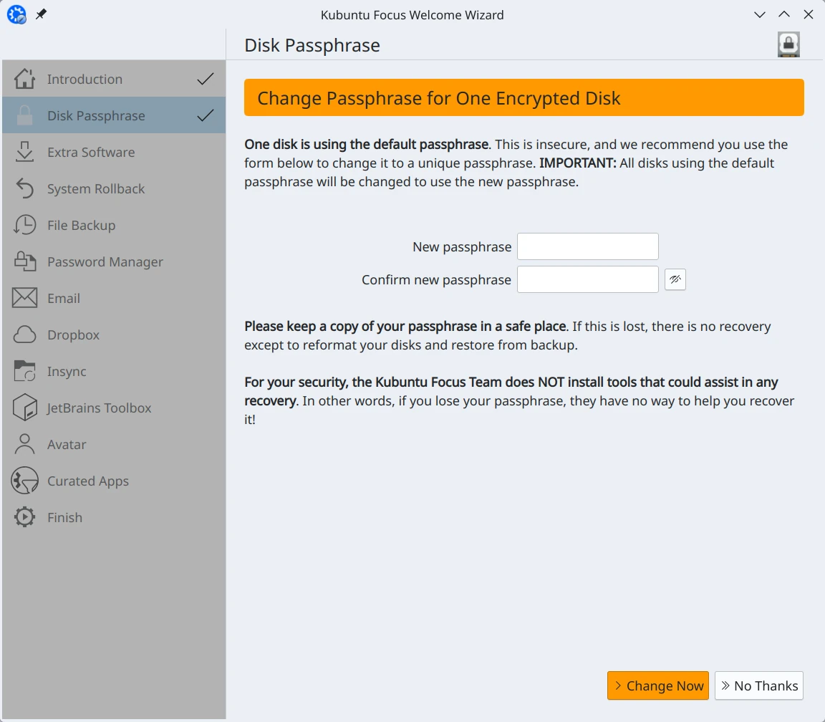
Task: Go to the Email step
Action: [114, 298]
